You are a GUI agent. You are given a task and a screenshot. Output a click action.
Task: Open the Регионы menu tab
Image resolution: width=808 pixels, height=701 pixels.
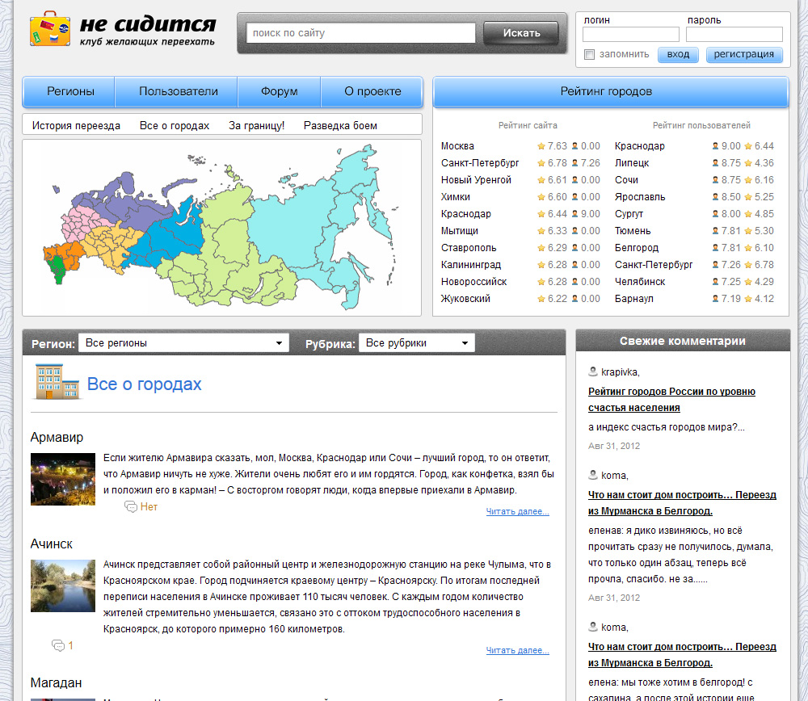(x=70, y=92)
